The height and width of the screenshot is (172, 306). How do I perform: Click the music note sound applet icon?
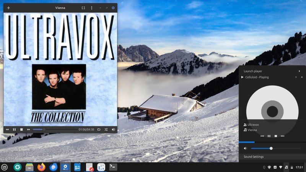click(286, 167)
